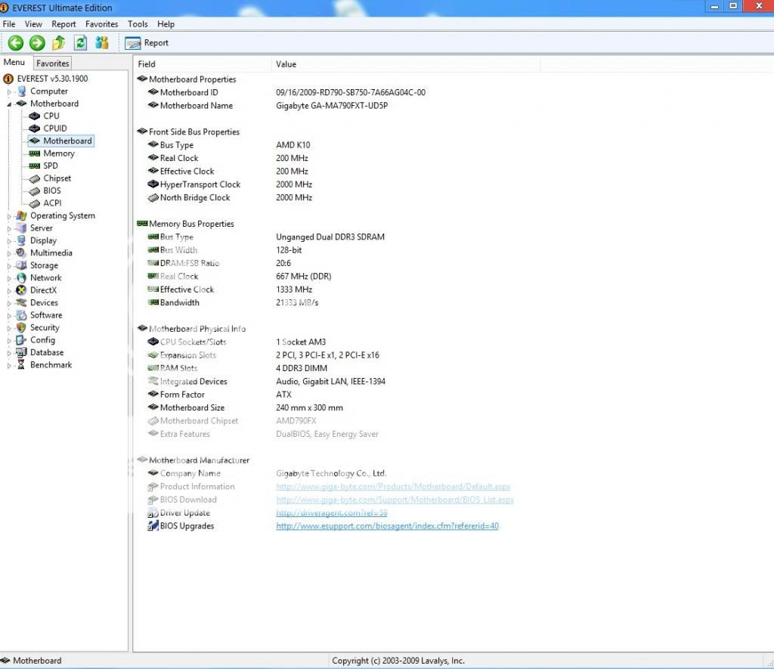
Task: Select the Motherboard Size row
Action: (245, 407)
